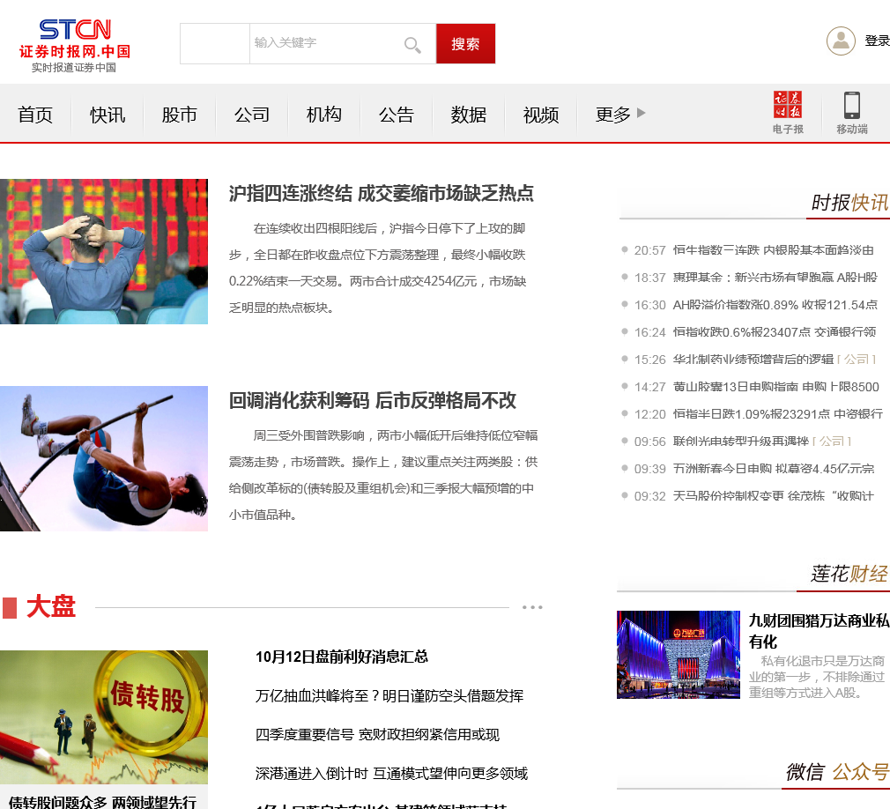Open the 电子报 e-paper icon

tap(788, 113)
